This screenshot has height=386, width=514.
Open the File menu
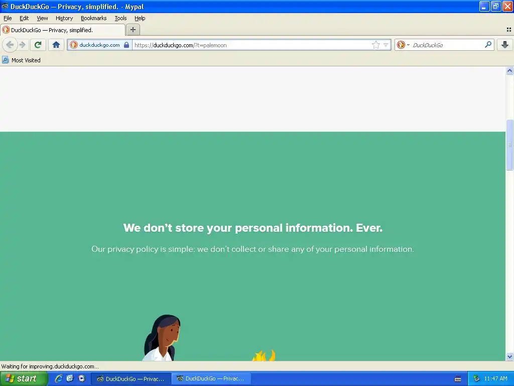tap(8, 18)
